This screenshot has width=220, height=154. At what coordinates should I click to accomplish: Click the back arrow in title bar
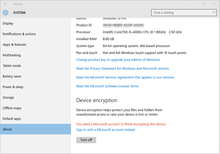(x=5, y=4)
